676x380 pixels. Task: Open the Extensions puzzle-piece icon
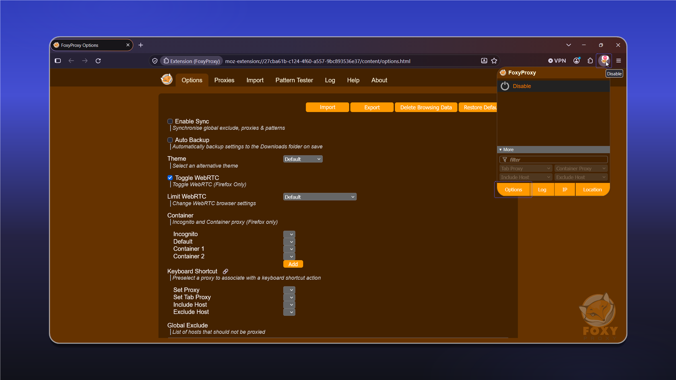pyautogui.click(x=590, y=61)
